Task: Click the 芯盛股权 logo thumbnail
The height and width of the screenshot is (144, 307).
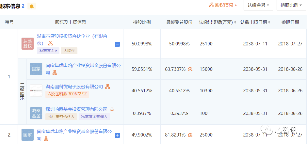Action: [x=28, y=44]
